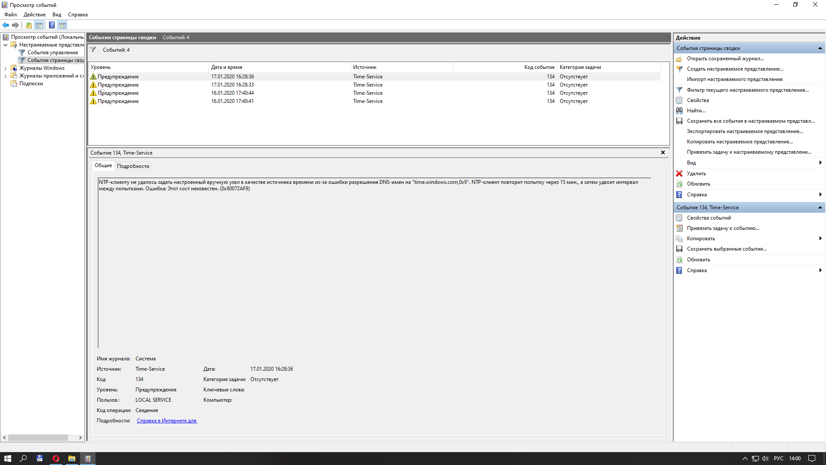Expand Журналы Windows tree node

click(5, 68)
